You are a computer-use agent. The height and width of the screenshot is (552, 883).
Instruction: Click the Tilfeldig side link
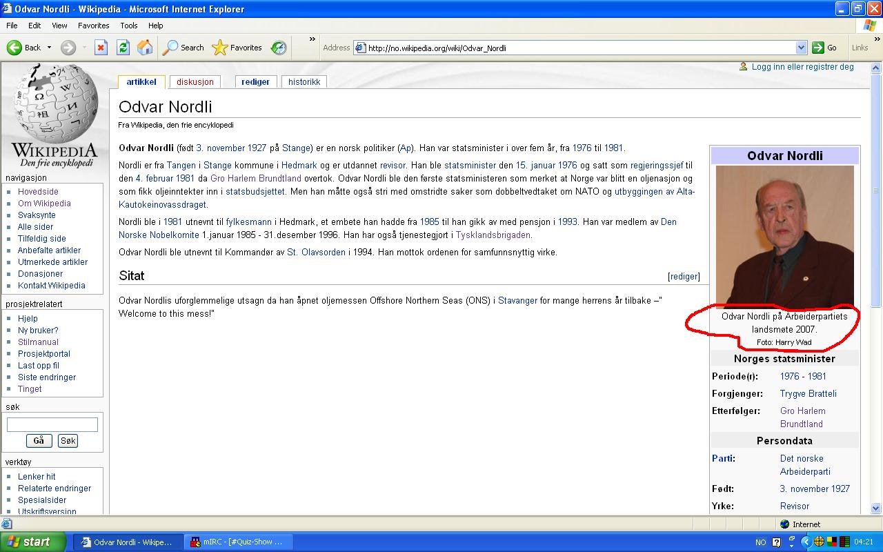(x=42, y=239)
